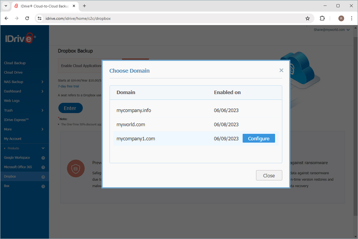Open a new browser tab
The image size is (358, 239).
tap(84, 6)
